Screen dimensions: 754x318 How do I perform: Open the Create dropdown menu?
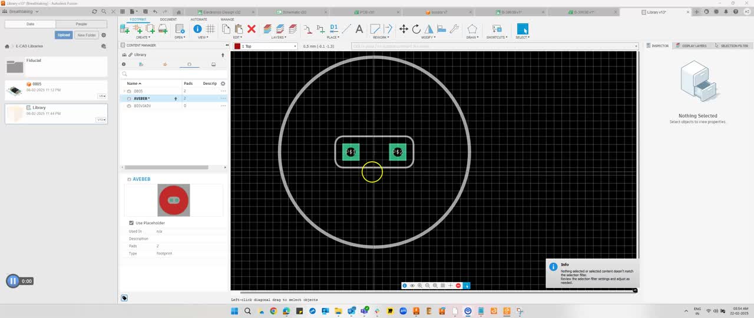[x=143, y=37]
